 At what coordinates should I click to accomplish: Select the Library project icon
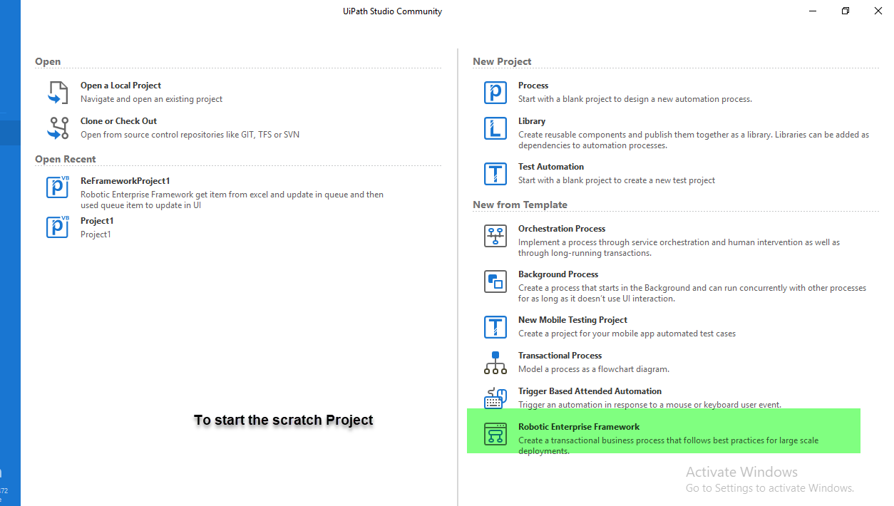[x=495, y=128]
